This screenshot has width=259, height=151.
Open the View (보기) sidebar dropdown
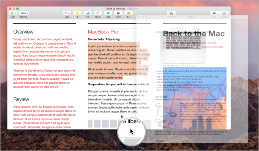[x=13, y=13]
